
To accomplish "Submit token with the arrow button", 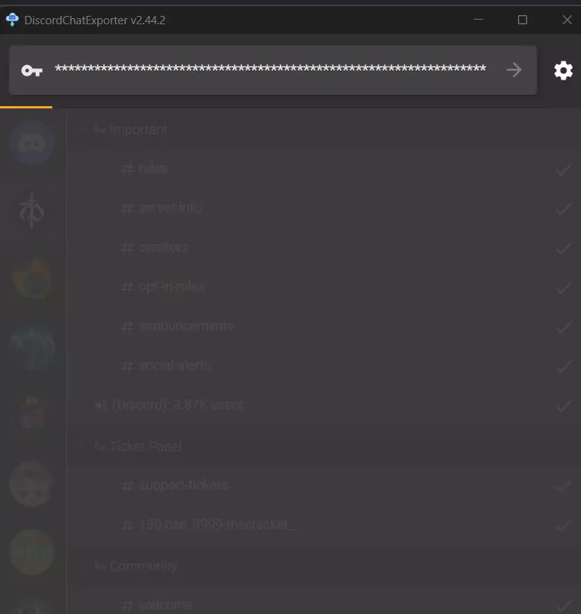I will pos(513,70).
